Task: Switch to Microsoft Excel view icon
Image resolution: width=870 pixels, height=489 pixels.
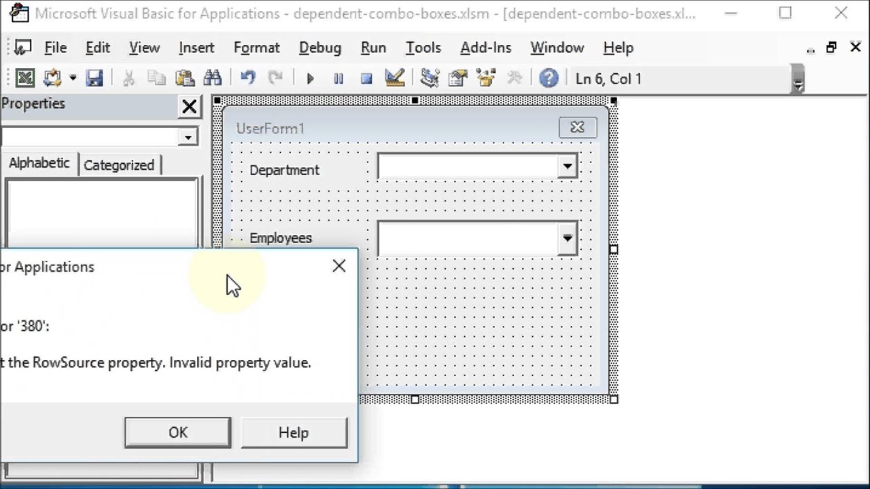Action: click(25, 78)
